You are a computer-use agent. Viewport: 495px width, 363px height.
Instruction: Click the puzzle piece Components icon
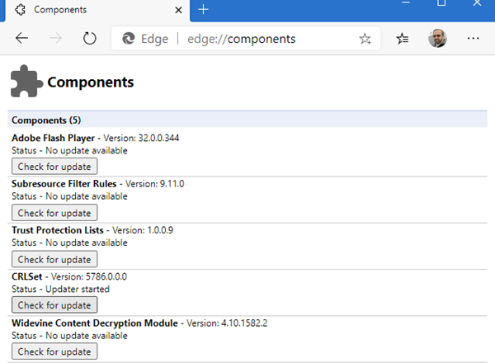[x=26, y=82]
